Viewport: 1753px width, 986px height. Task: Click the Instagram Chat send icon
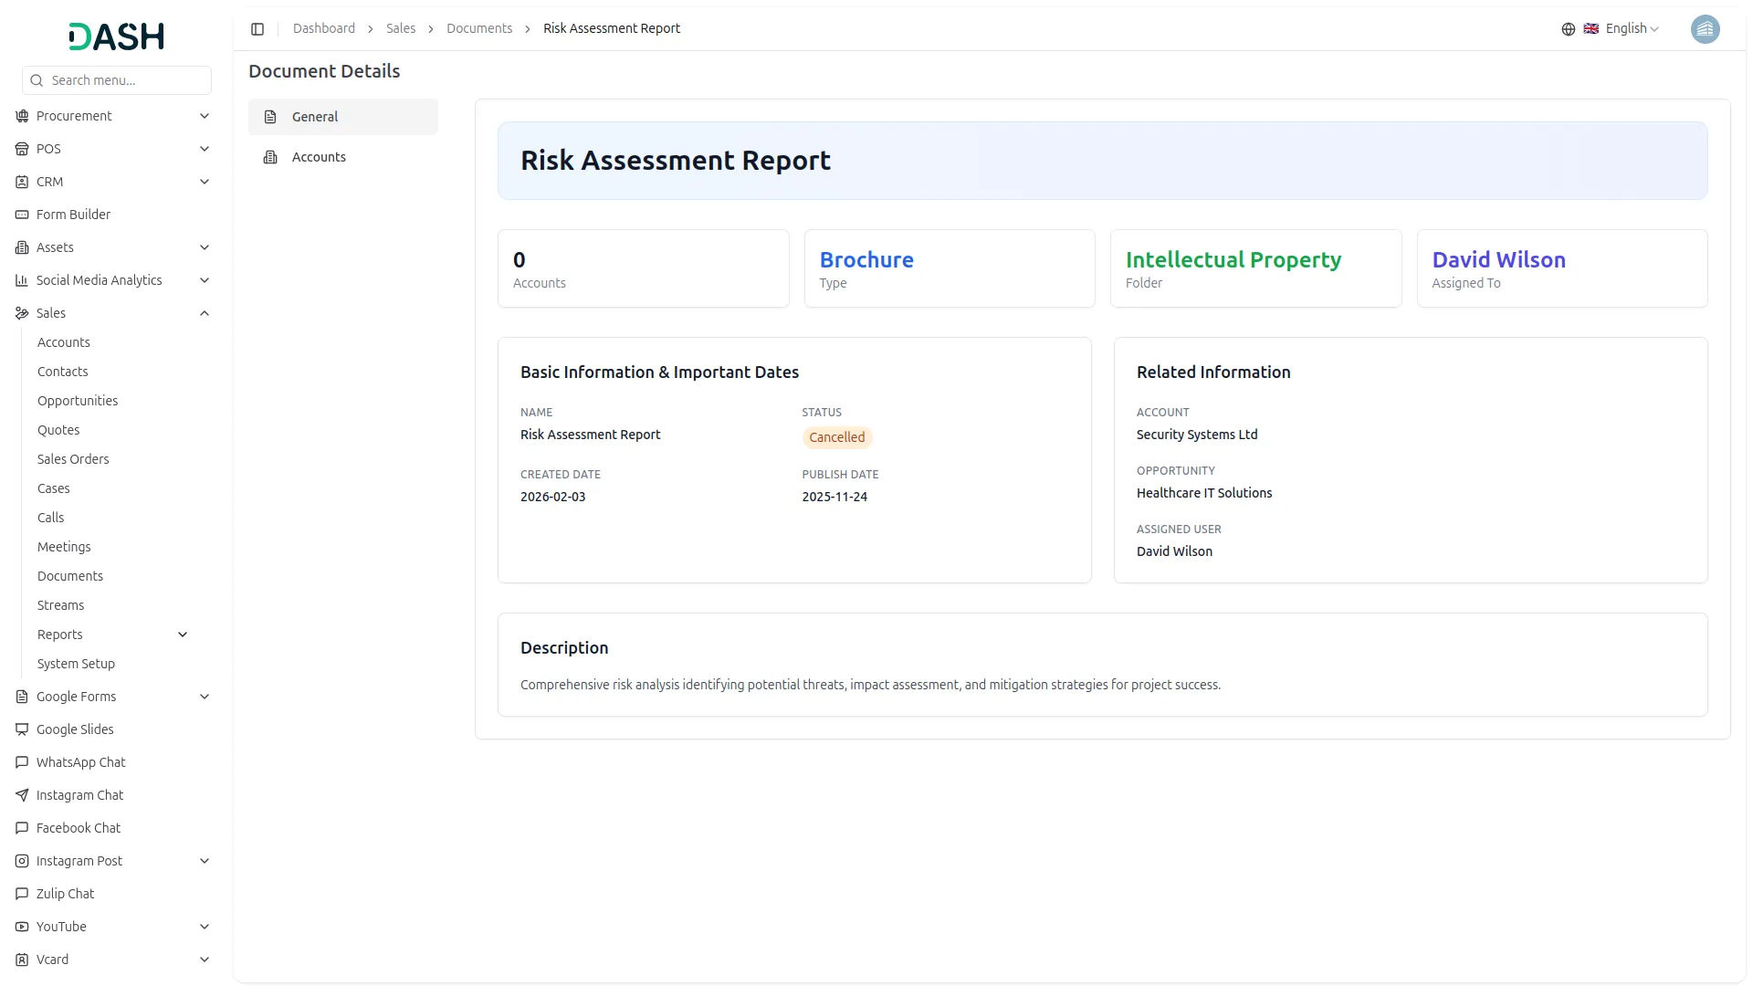[22, 795]
